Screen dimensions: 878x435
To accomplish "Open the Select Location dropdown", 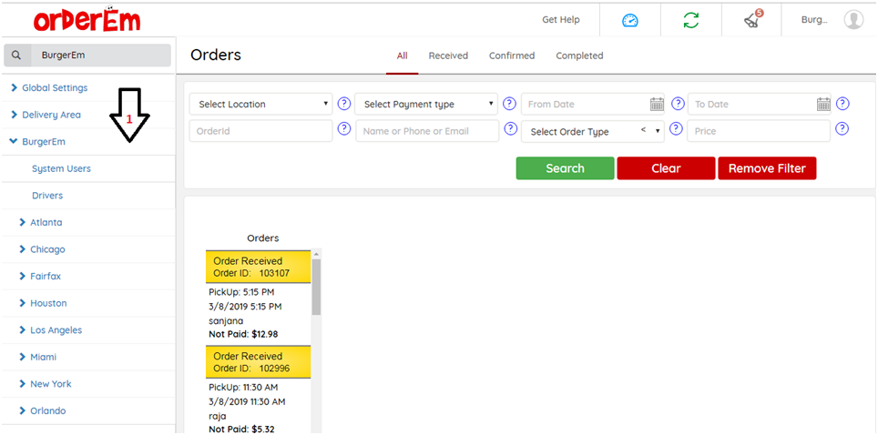I will [262, 104].
